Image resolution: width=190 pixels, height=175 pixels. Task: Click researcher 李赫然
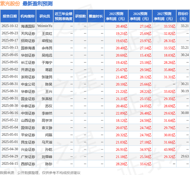[x=47, y=113]
